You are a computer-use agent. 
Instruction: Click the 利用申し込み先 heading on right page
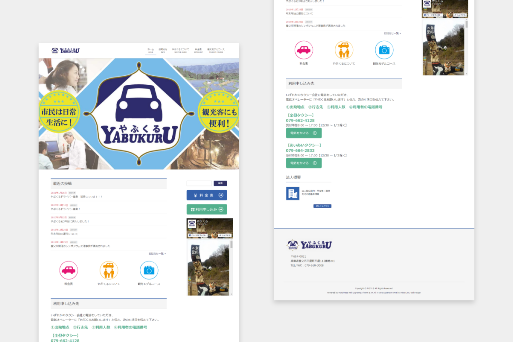pos(301,84)
